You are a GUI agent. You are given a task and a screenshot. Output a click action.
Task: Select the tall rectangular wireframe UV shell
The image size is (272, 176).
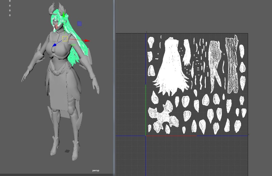(232, 64)
